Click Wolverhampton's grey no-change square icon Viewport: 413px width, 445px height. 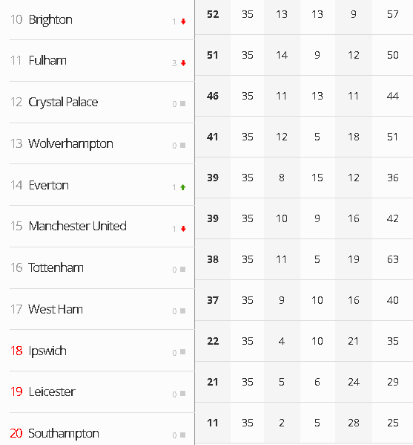click(182, 146)
